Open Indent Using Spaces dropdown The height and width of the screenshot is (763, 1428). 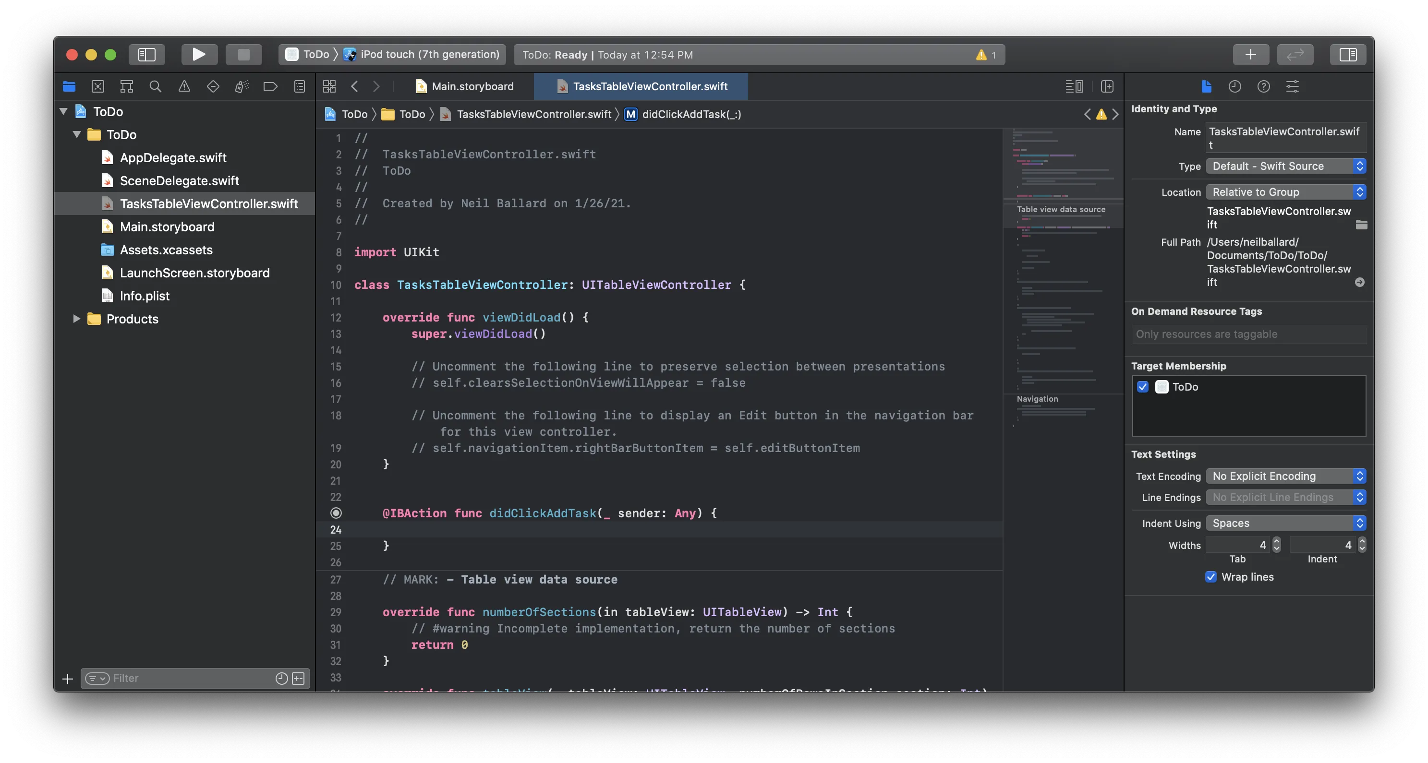click(1286, 523)
